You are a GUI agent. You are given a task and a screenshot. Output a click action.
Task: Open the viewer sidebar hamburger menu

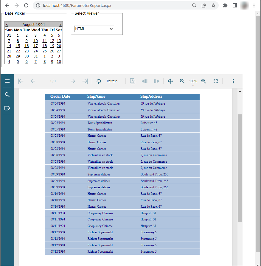click(x=7, y=81)
